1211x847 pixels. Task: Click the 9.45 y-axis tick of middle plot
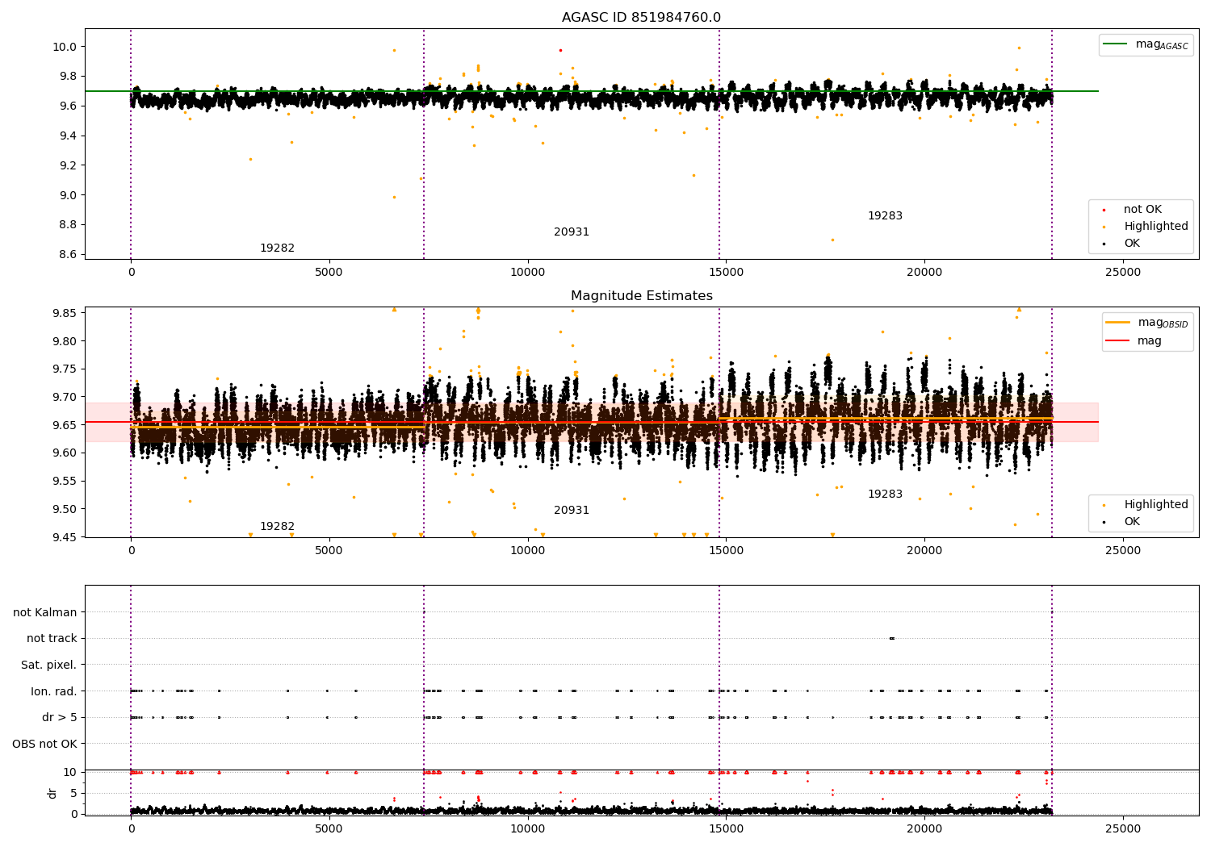pyautogui.click(x=65, y=537)
